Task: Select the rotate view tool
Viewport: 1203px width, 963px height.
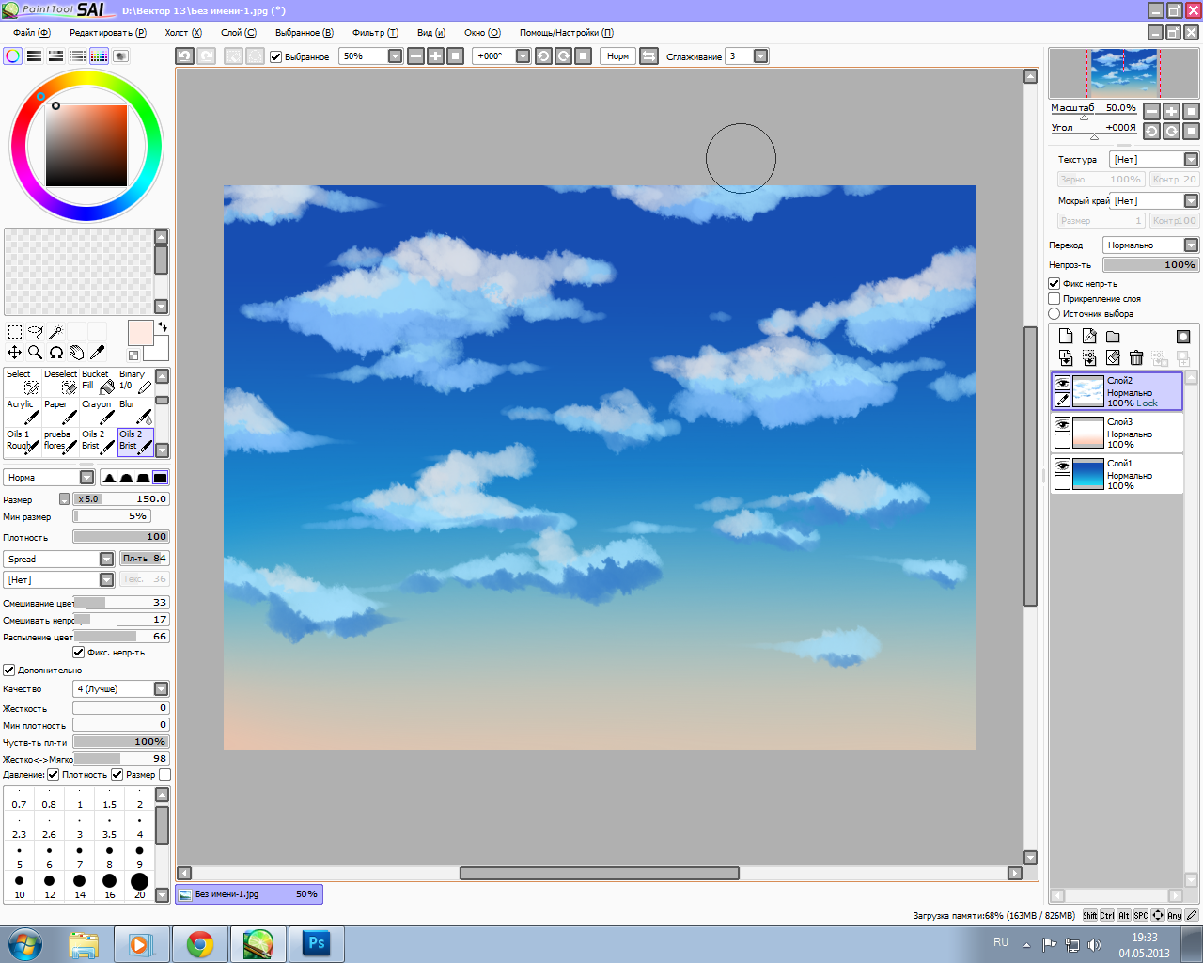Action: pos(56,353)
